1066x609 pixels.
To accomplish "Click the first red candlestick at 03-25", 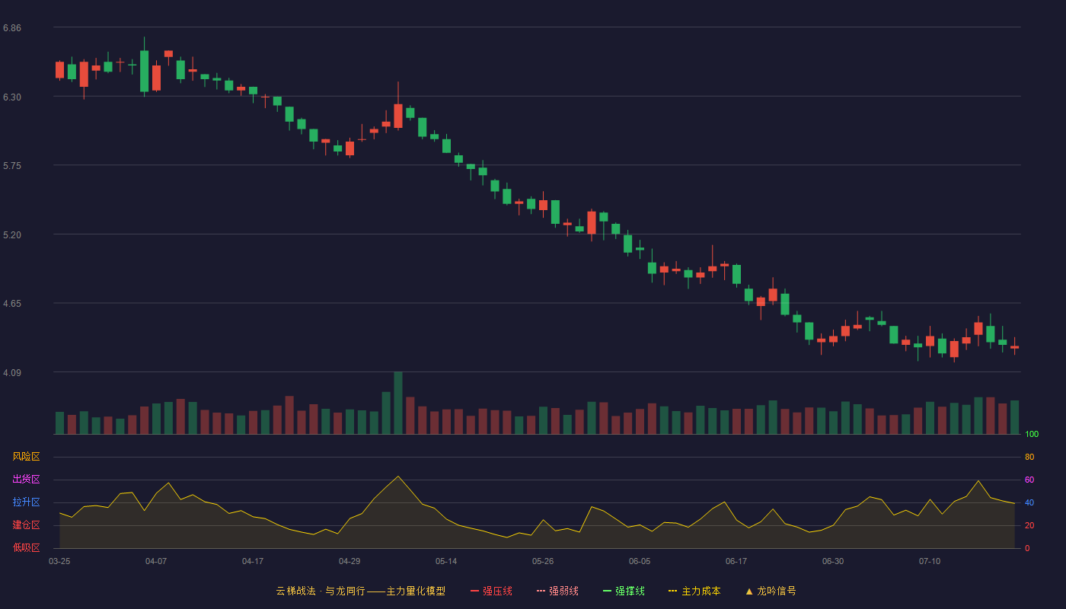I will pos(59,70).
